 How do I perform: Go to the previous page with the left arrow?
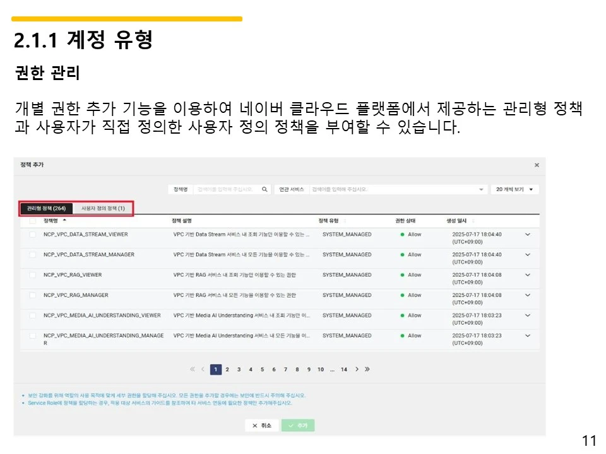pos(203,369)
